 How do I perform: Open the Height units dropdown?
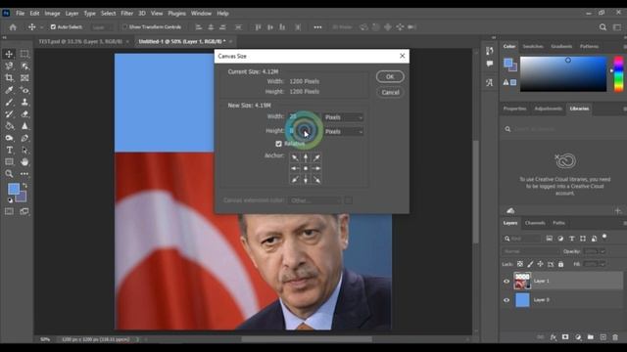(344, 131)
